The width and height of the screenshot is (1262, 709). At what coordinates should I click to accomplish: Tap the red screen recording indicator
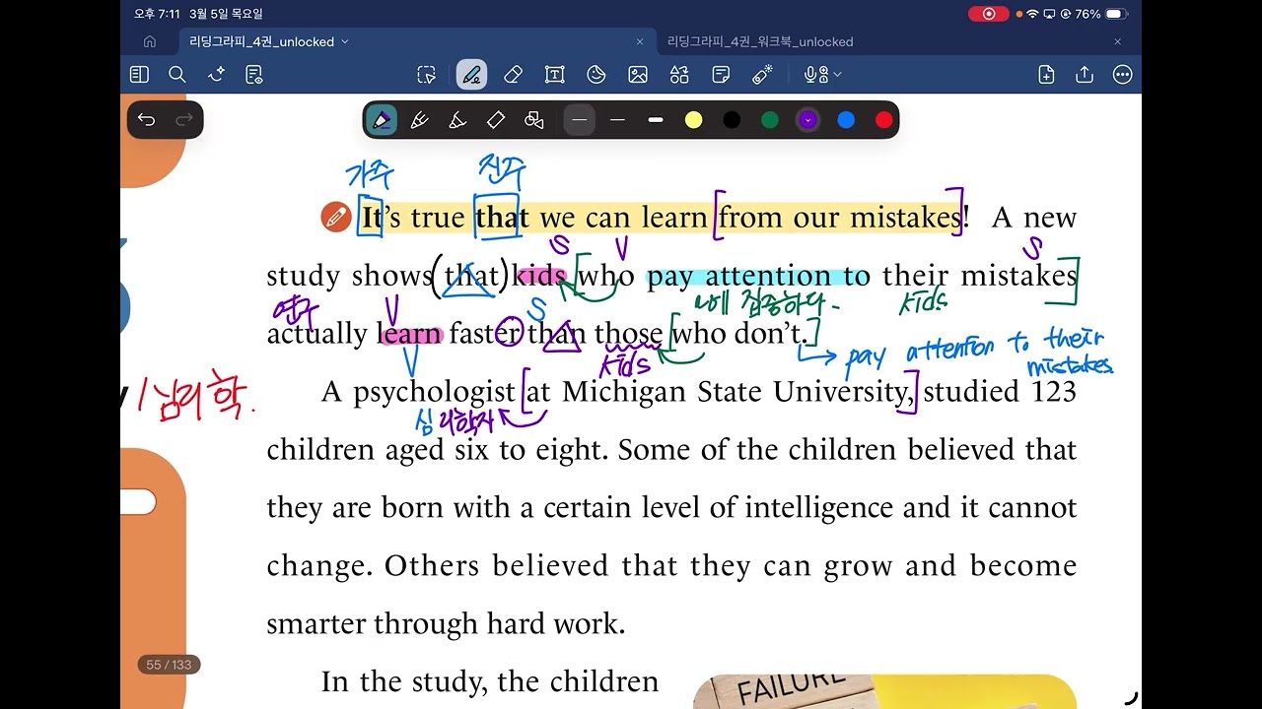989,14
